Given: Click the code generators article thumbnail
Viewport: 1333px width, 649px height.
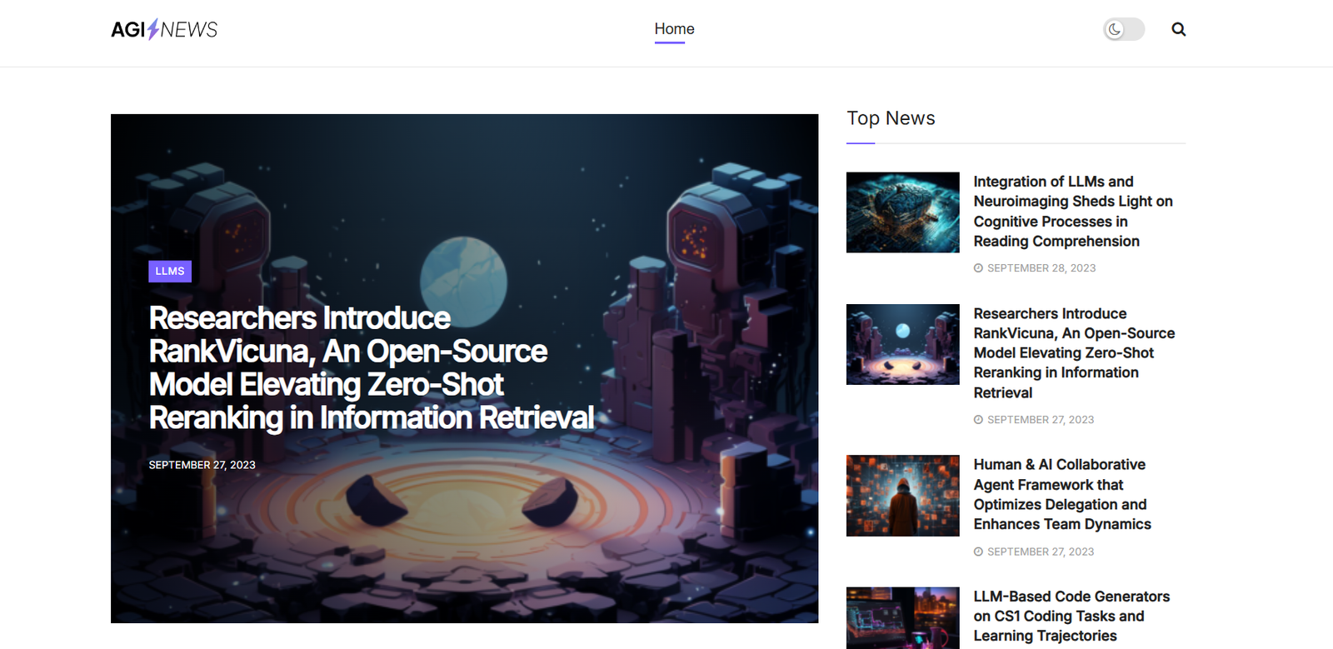Looking at the screenshot, I should coord(902,618).
